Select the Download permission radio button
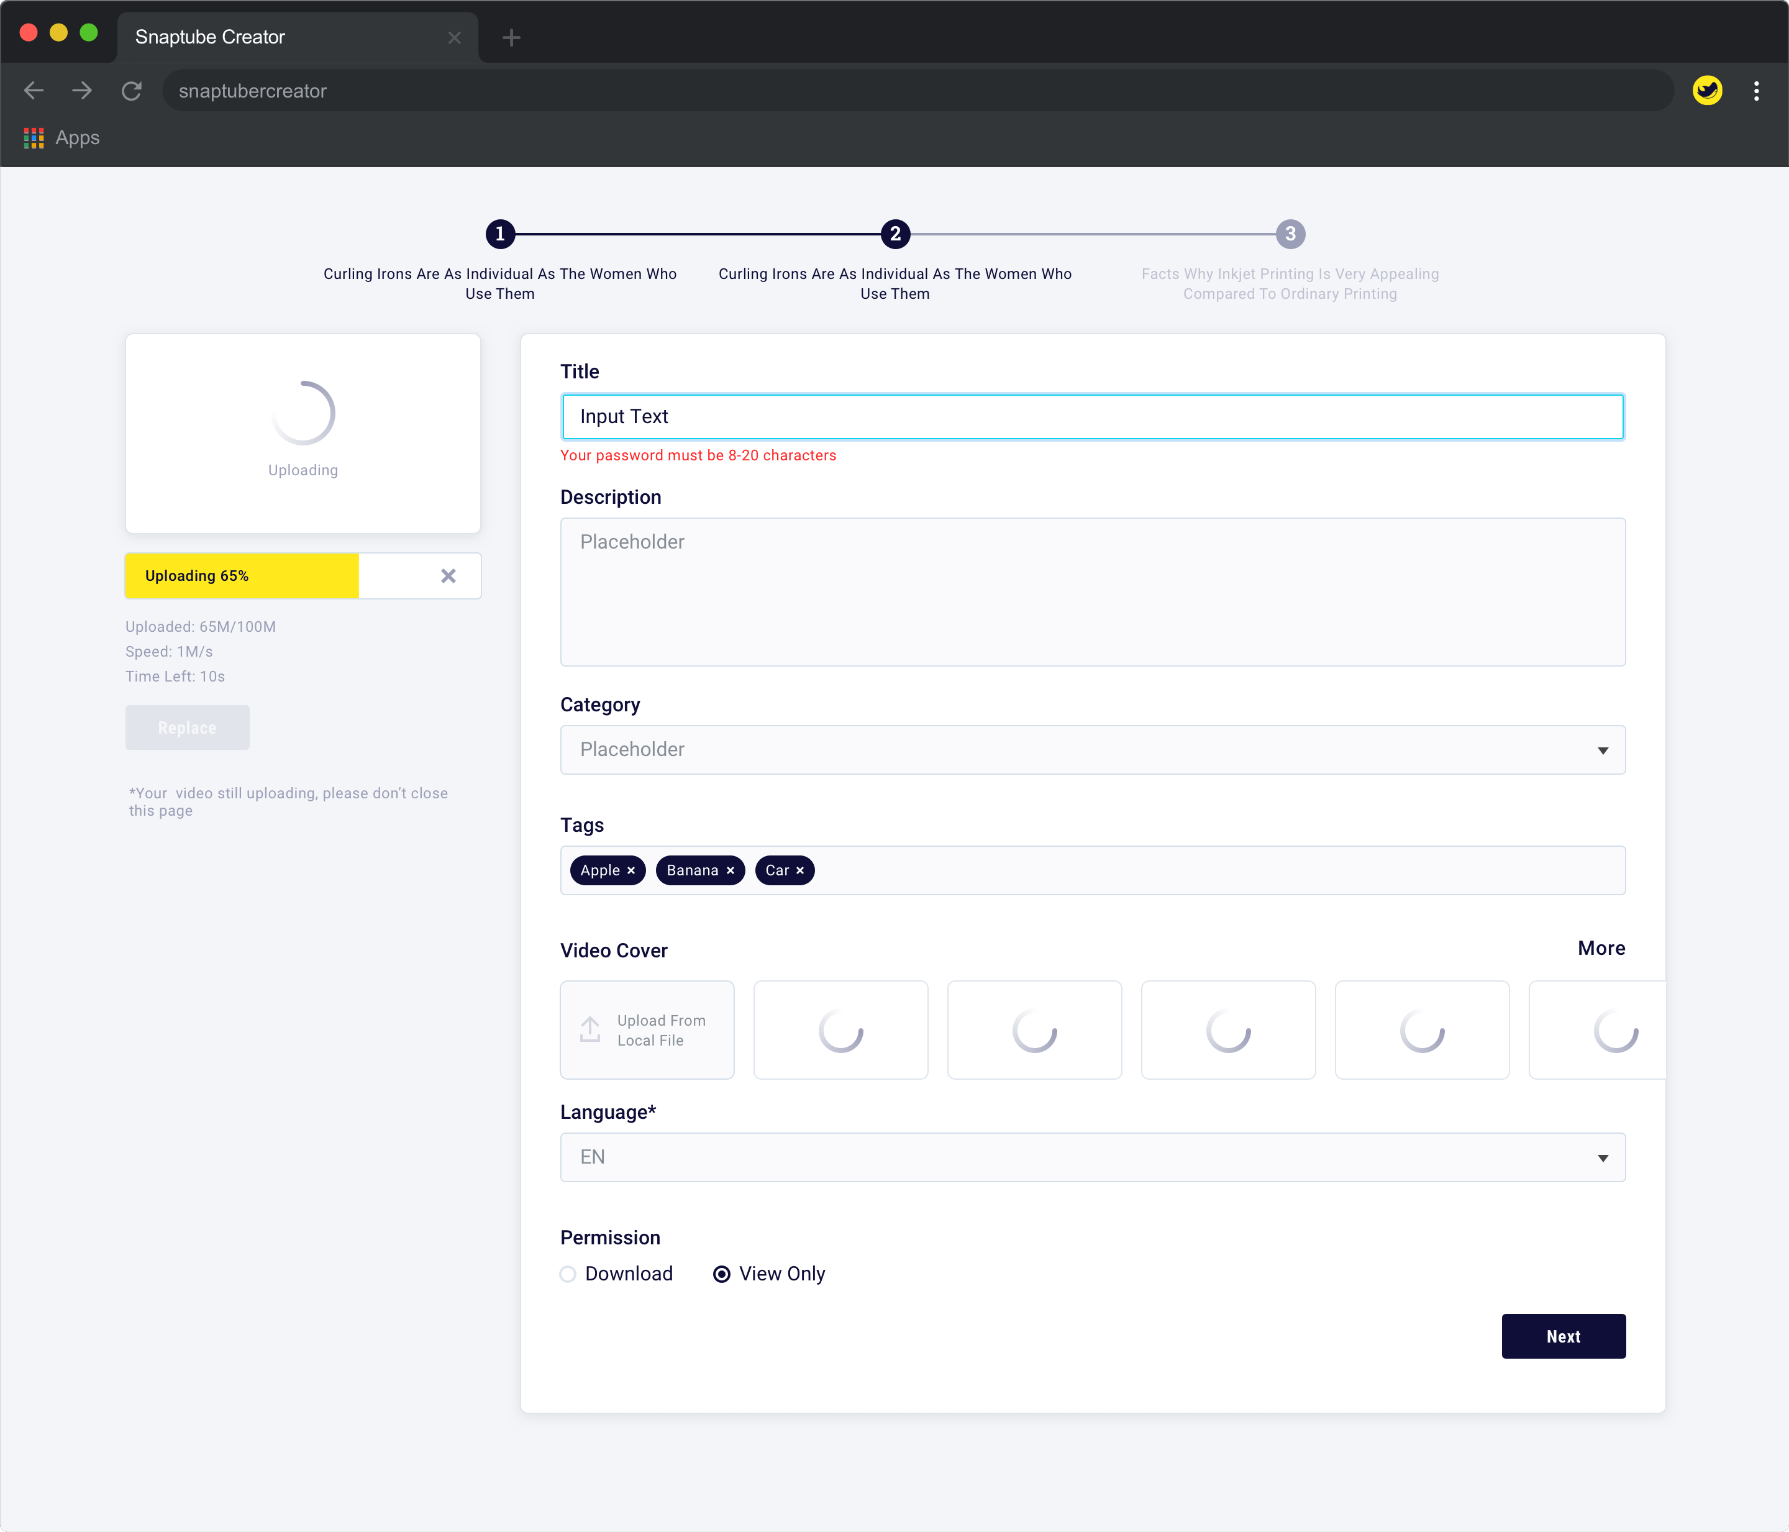This screenshot has height=1532, width=1789. [567, 1274]
